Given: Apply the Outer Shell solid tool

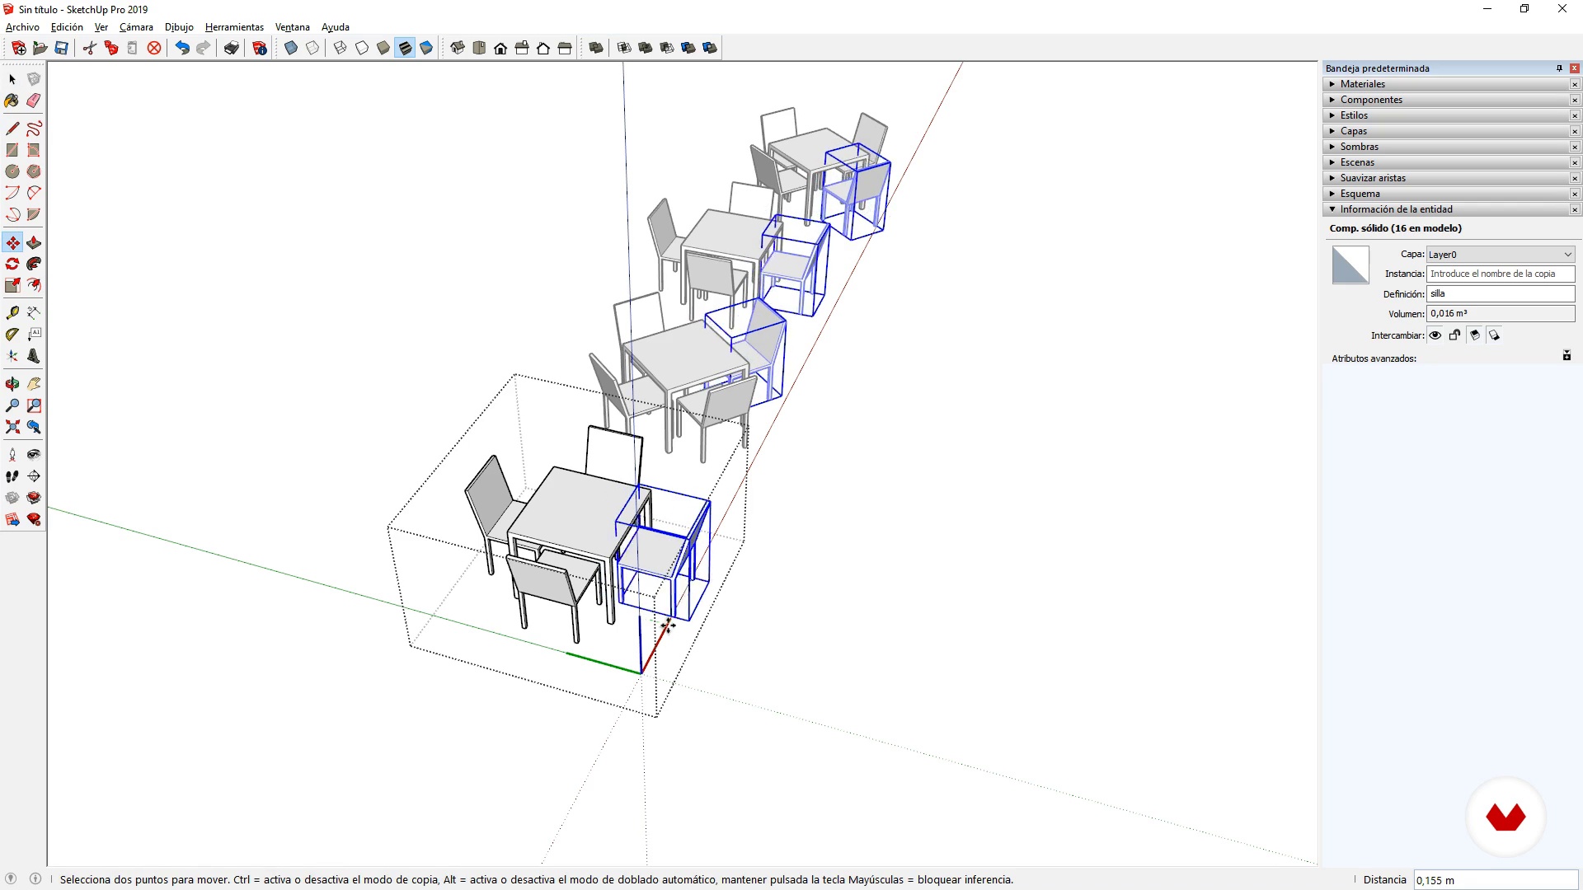Looking at the screenshot, I should (x=596, y=48).
